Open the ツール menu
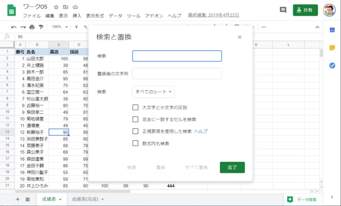This screenshot has height=206, width=341. (134, 16)
